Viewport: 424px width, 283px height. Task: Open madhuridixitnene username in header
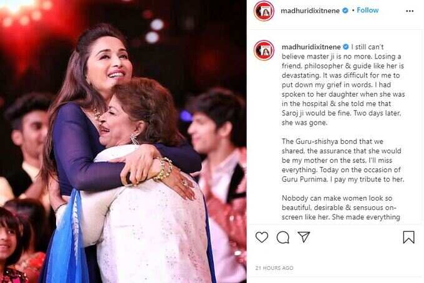(310, 11)
